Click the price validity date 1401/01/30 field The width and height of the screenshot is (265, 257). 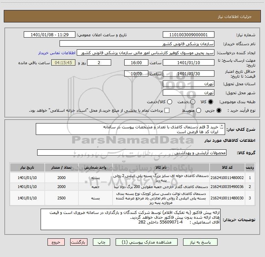[x=189, y=73]
